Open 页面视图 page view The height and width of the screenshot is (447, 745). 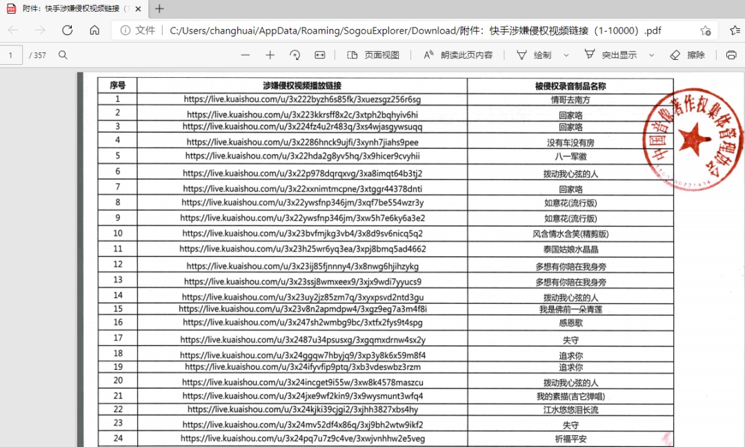point(373,55)
